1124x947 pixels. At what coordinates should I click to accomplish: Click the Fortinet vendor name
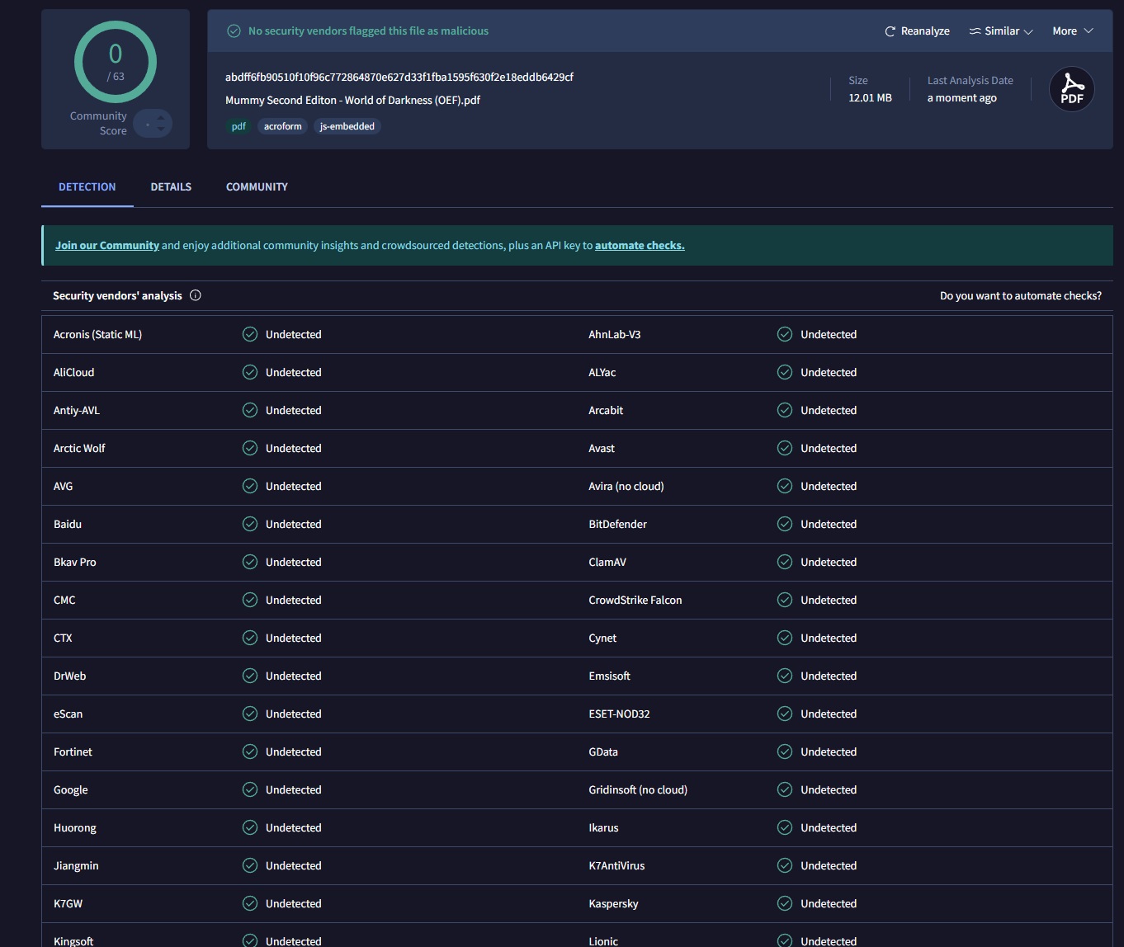pyautogui.click(x=73, y=751)
